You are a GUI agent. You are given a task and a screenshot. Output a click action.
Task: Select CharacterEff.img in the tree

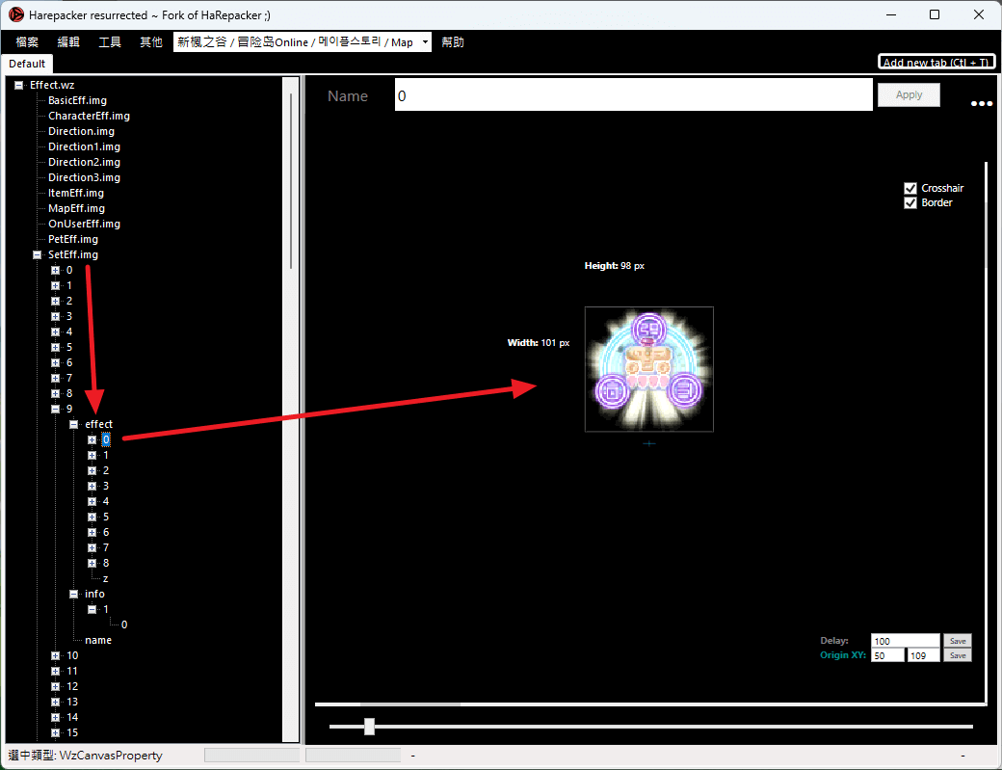pyautogui.click(x=89, y=116)
